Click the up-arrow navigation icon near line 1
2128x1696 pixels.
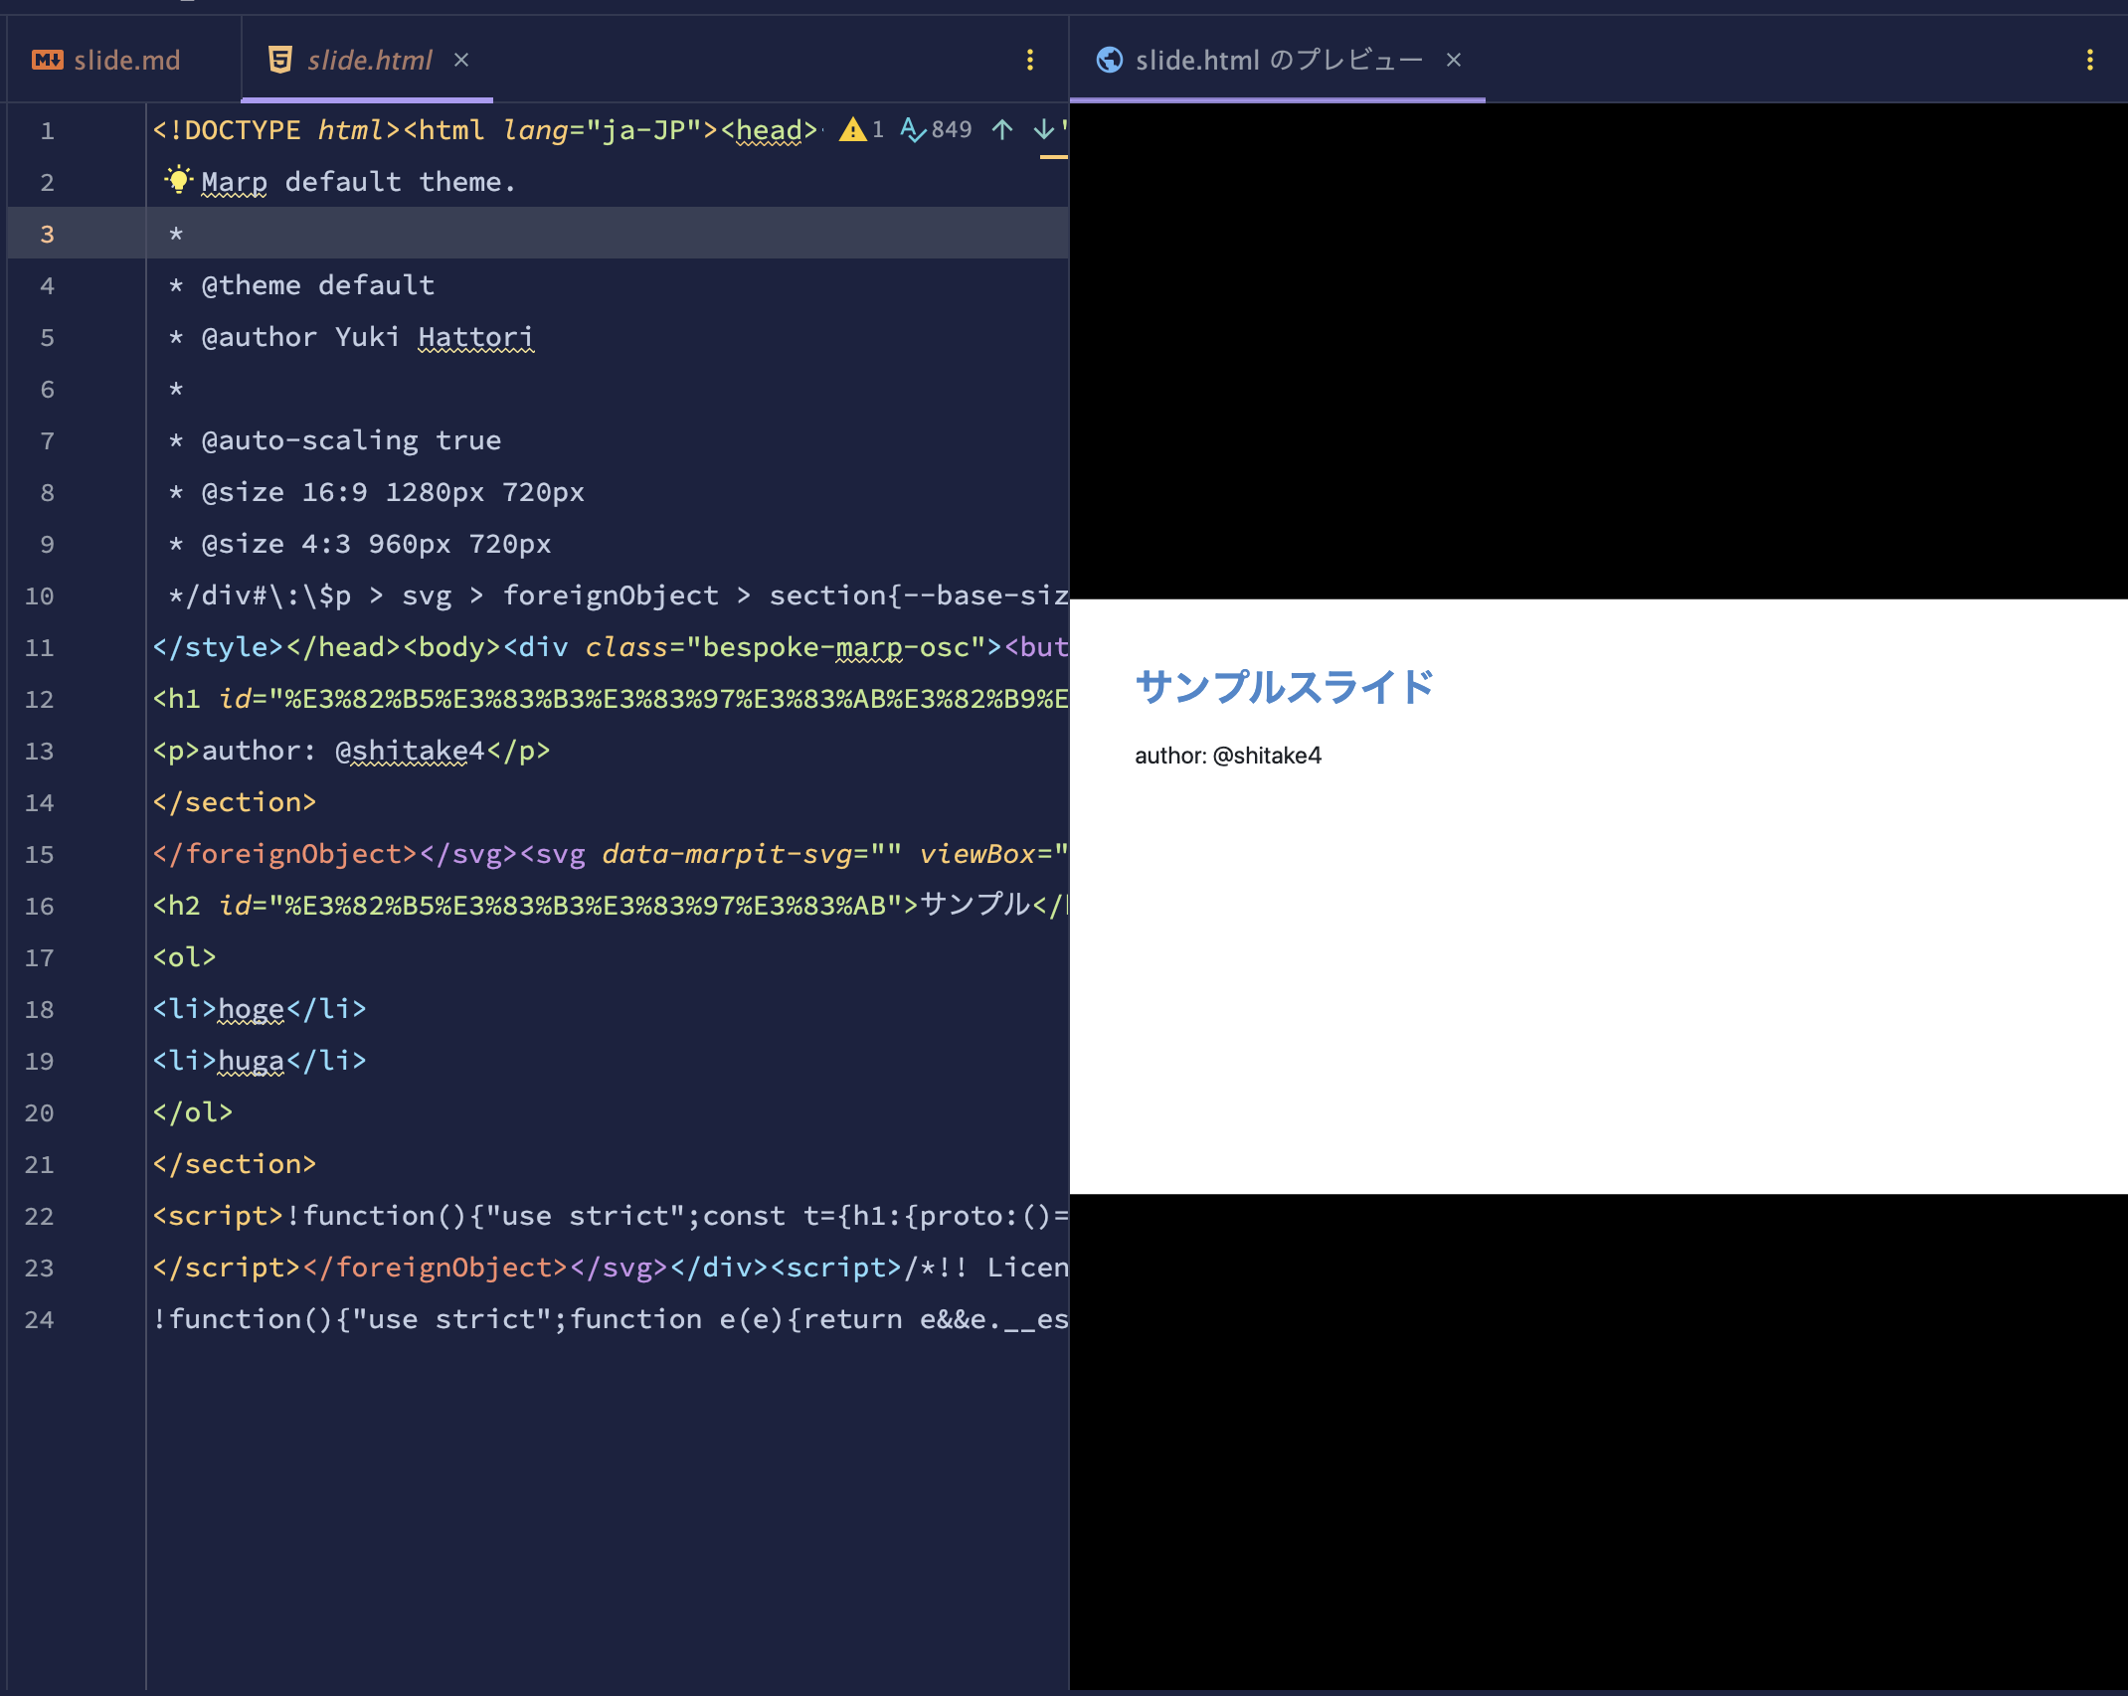(1001, 129)
